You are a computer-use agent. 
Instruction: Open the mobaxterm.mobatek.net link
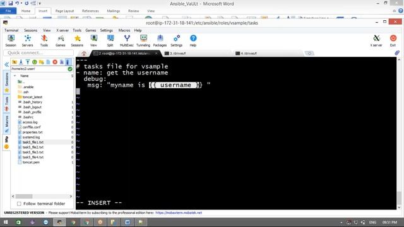[179, 213]
